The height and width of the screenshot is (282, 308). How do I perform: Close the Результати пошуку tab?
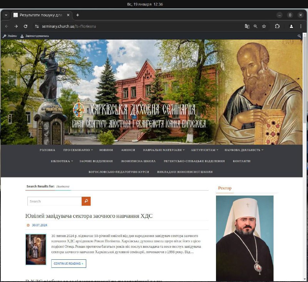68,15
